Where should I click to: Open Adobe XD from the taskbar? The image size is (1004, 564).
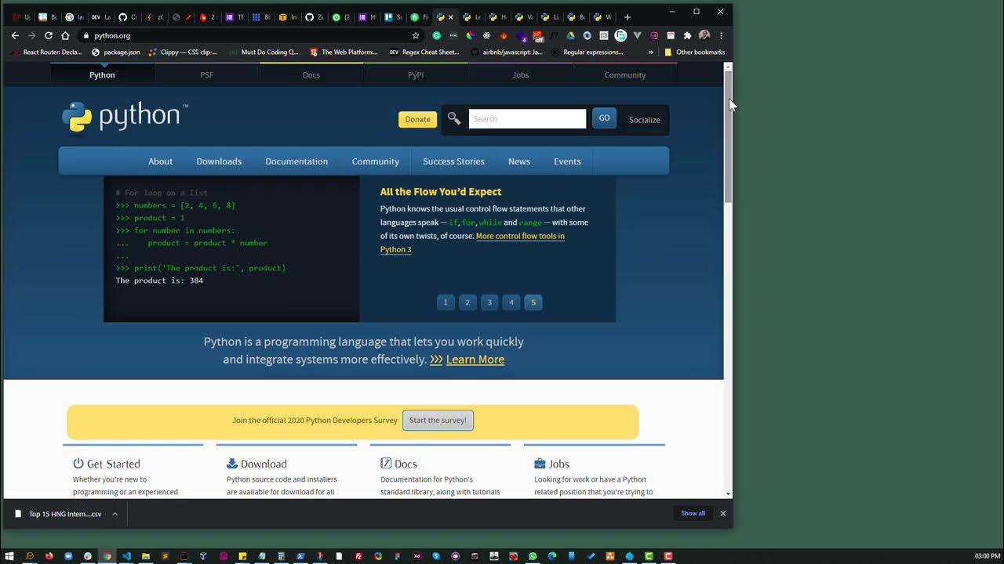click(x=417, y=556)
